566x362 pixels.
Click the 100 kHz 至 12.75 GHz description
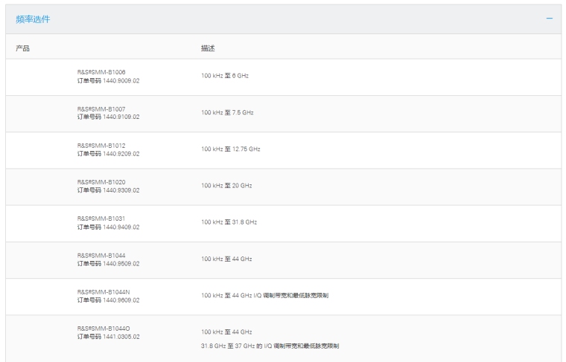click(230, 149)
